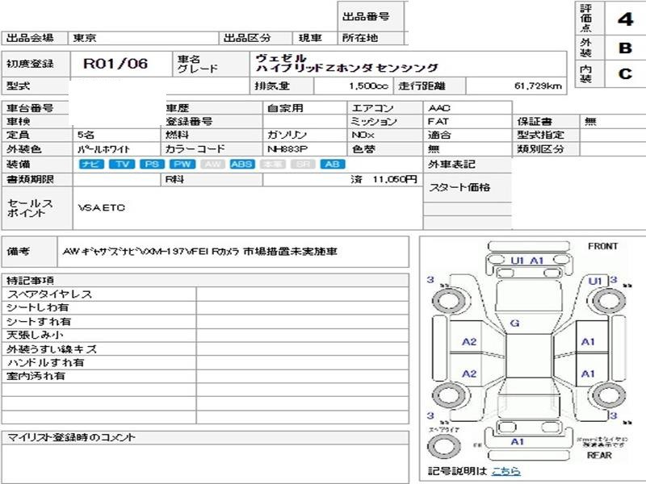Click the 無 value beside 保証書
The height and width of the screenshot is (484, 646).
[590, 122]
